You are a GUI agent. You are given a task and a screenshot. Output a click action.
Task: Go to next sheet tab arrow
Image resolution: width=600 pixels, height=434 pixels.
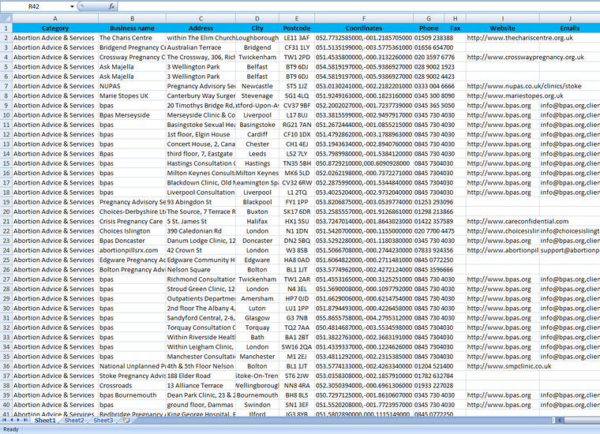click(18, 421)
